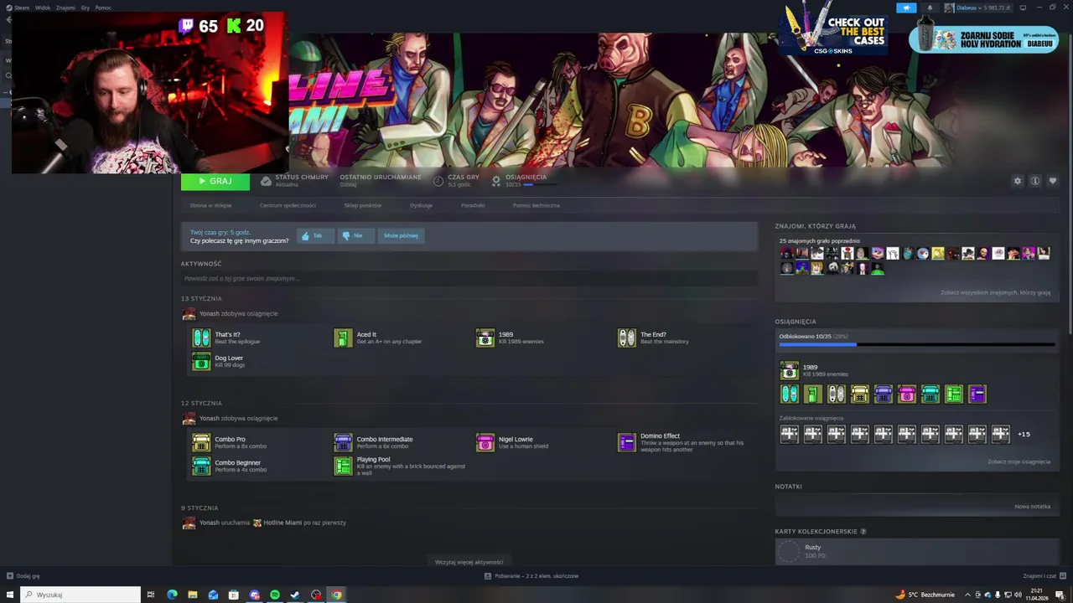The width and height of the screenshot is (1073, 603).
Task: Click the first yellow telephone achievement in sidebar
Action: (x=860, y=394)
